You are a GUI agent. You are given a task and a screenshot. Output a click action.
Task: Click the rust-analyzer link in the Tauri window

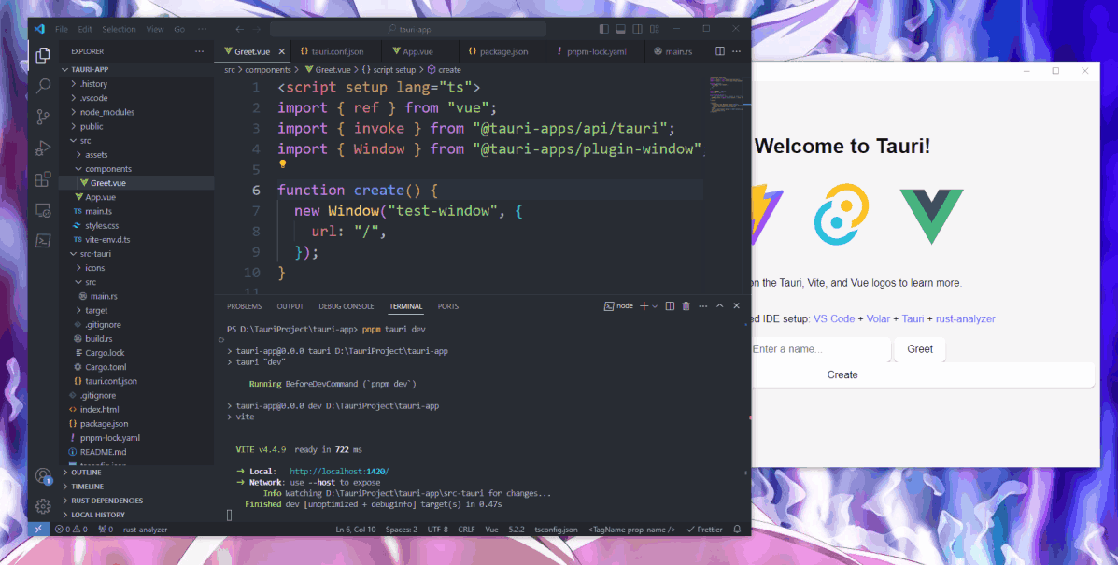point(965,318)
